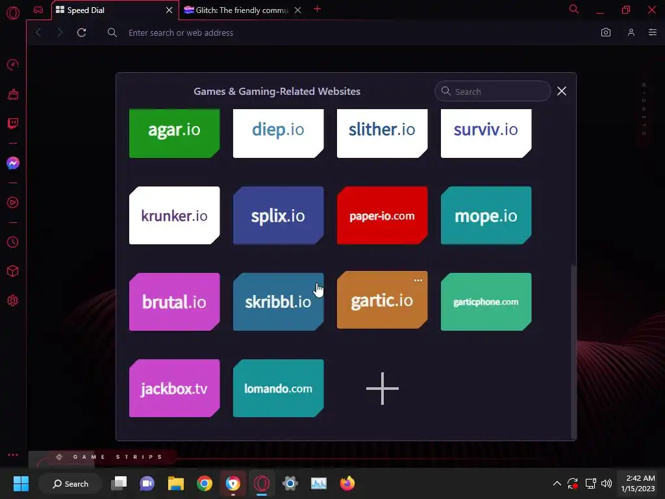Open History clock icon in sidebar
The height and width of the screenshot is (499, 665).
(13, 242)
